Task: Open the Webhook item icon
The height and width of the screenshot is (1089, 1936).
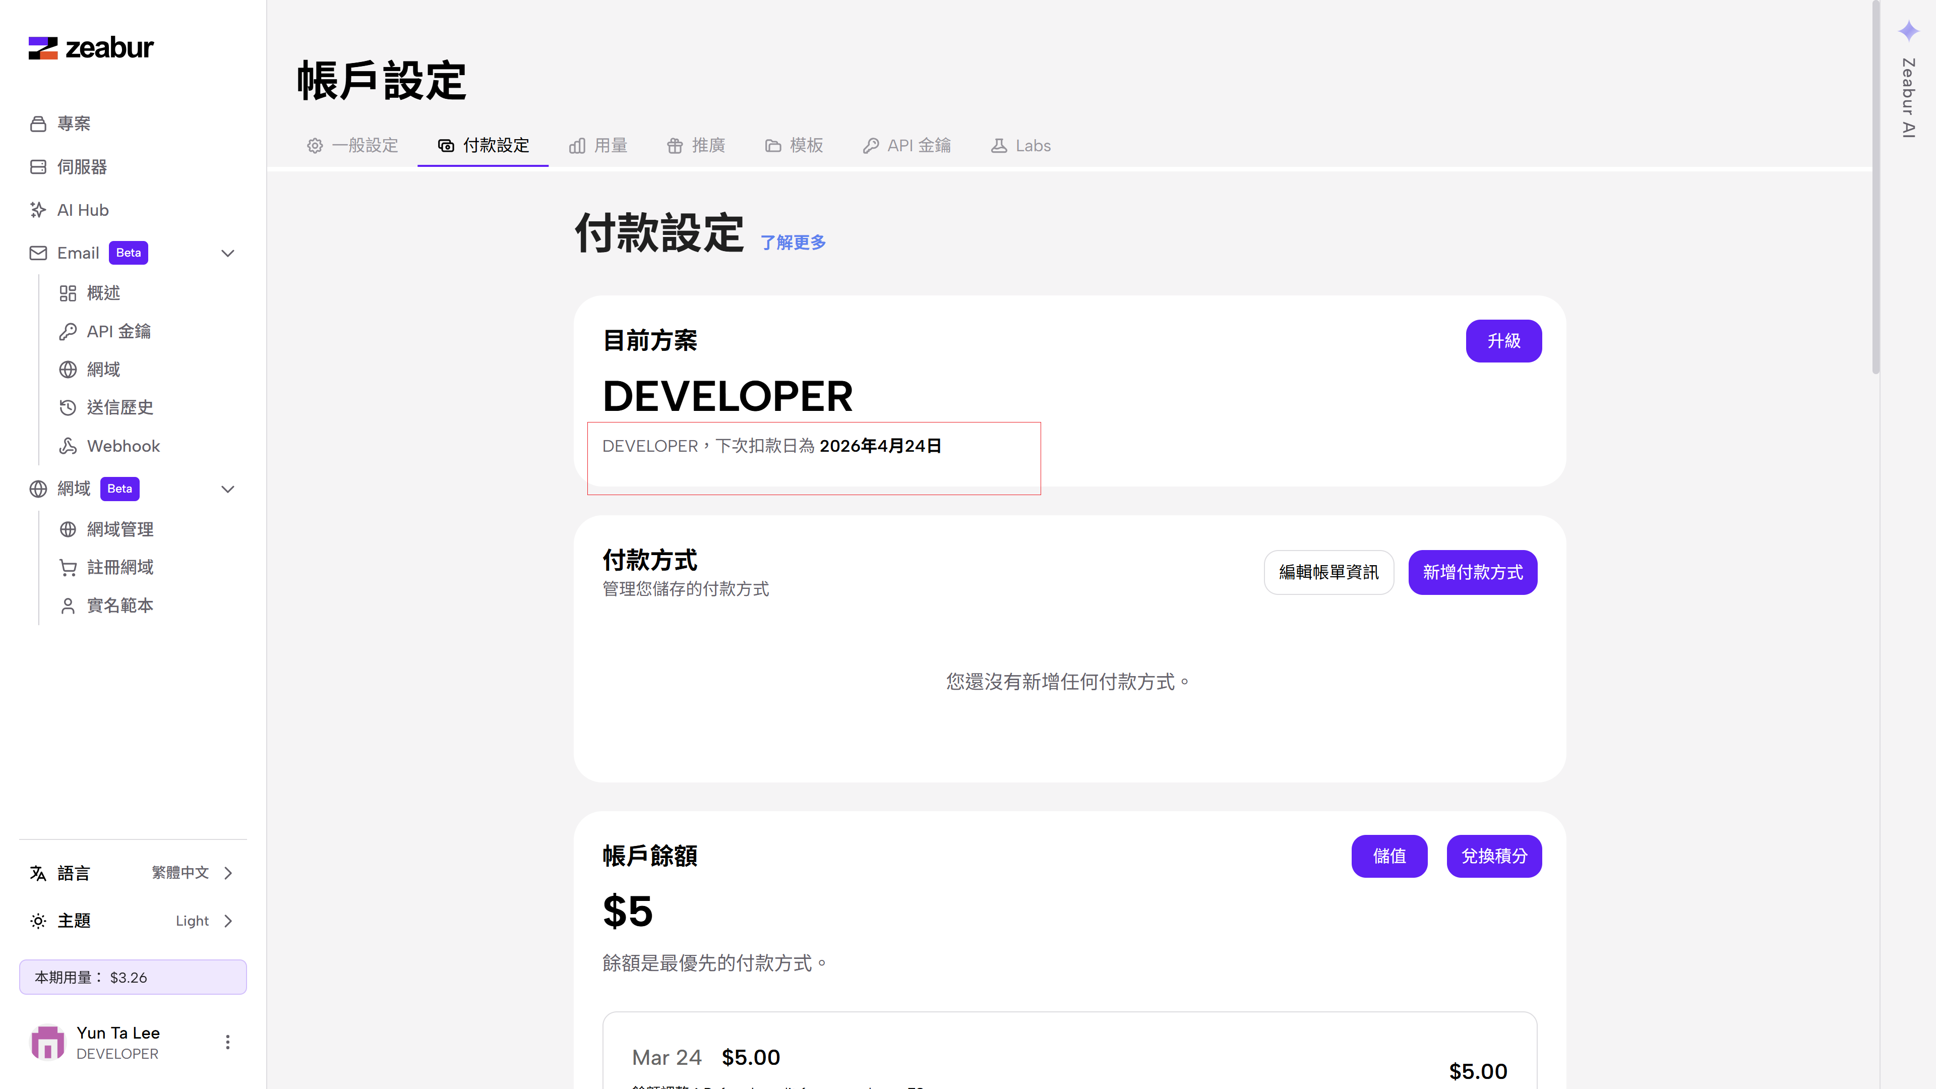Action: pos(68,446)
